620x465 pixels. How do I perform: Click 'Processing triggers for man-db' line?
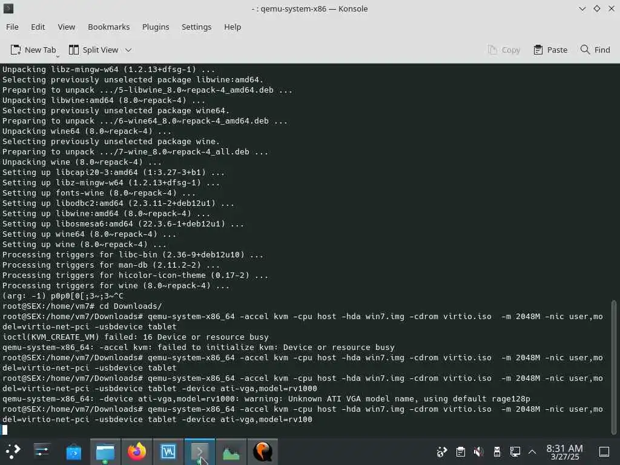pos(111,265)
